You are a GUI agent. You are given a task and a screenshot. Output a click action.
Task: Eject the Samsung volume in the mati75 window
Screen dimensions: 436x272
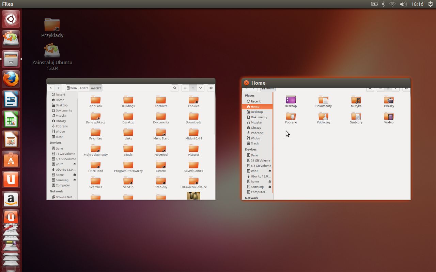pyautogui.click(x=75, y=180)
